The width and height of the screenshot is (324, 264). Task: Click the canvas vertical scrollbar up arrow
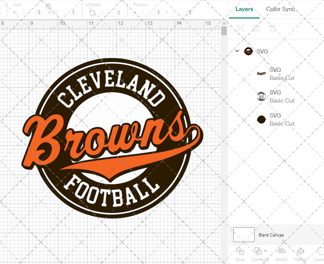click(224, 24)
